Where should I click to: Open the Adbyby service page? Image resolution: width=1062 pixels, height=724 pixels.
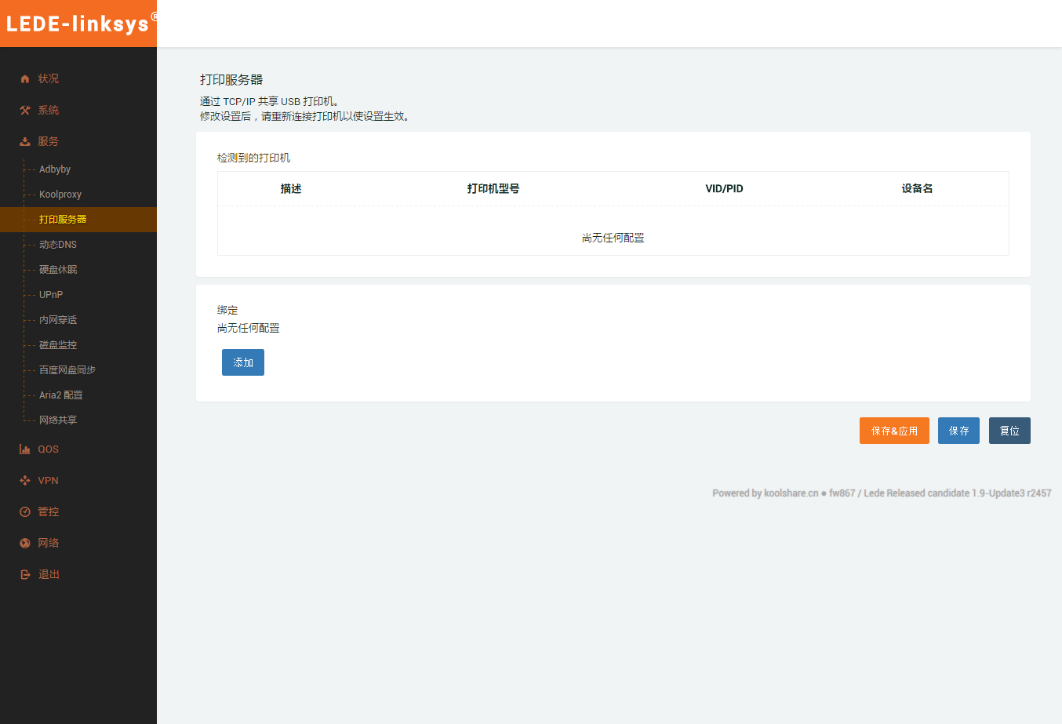point(55,169)
